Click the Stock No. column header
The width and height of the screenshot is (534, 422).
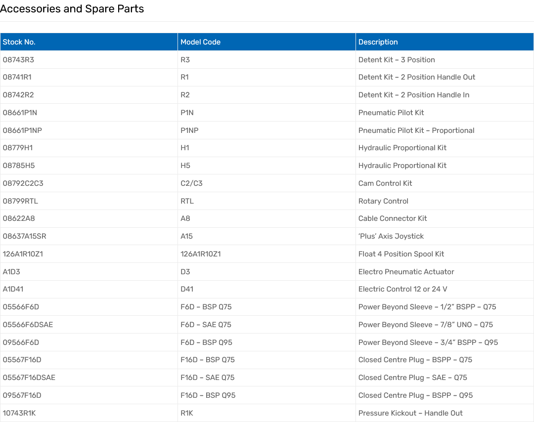click(x=19, y=42)
